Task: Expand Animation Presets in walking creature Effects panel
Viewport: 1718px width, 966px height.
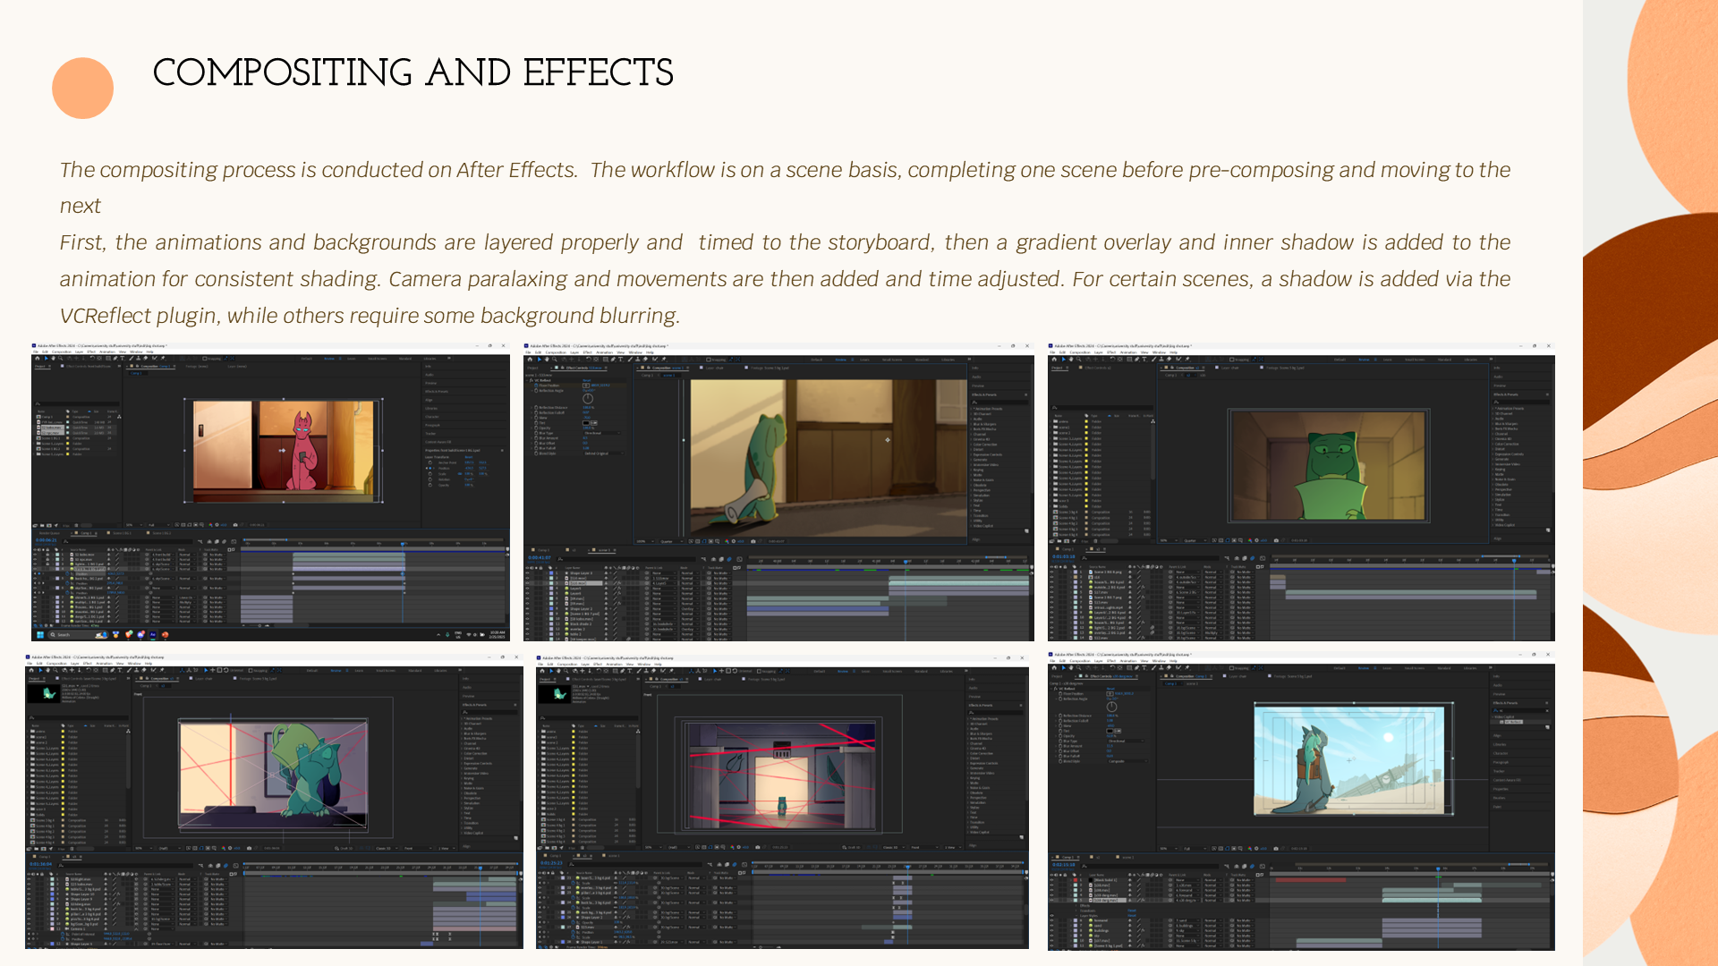Action: (x=971, y=409)
